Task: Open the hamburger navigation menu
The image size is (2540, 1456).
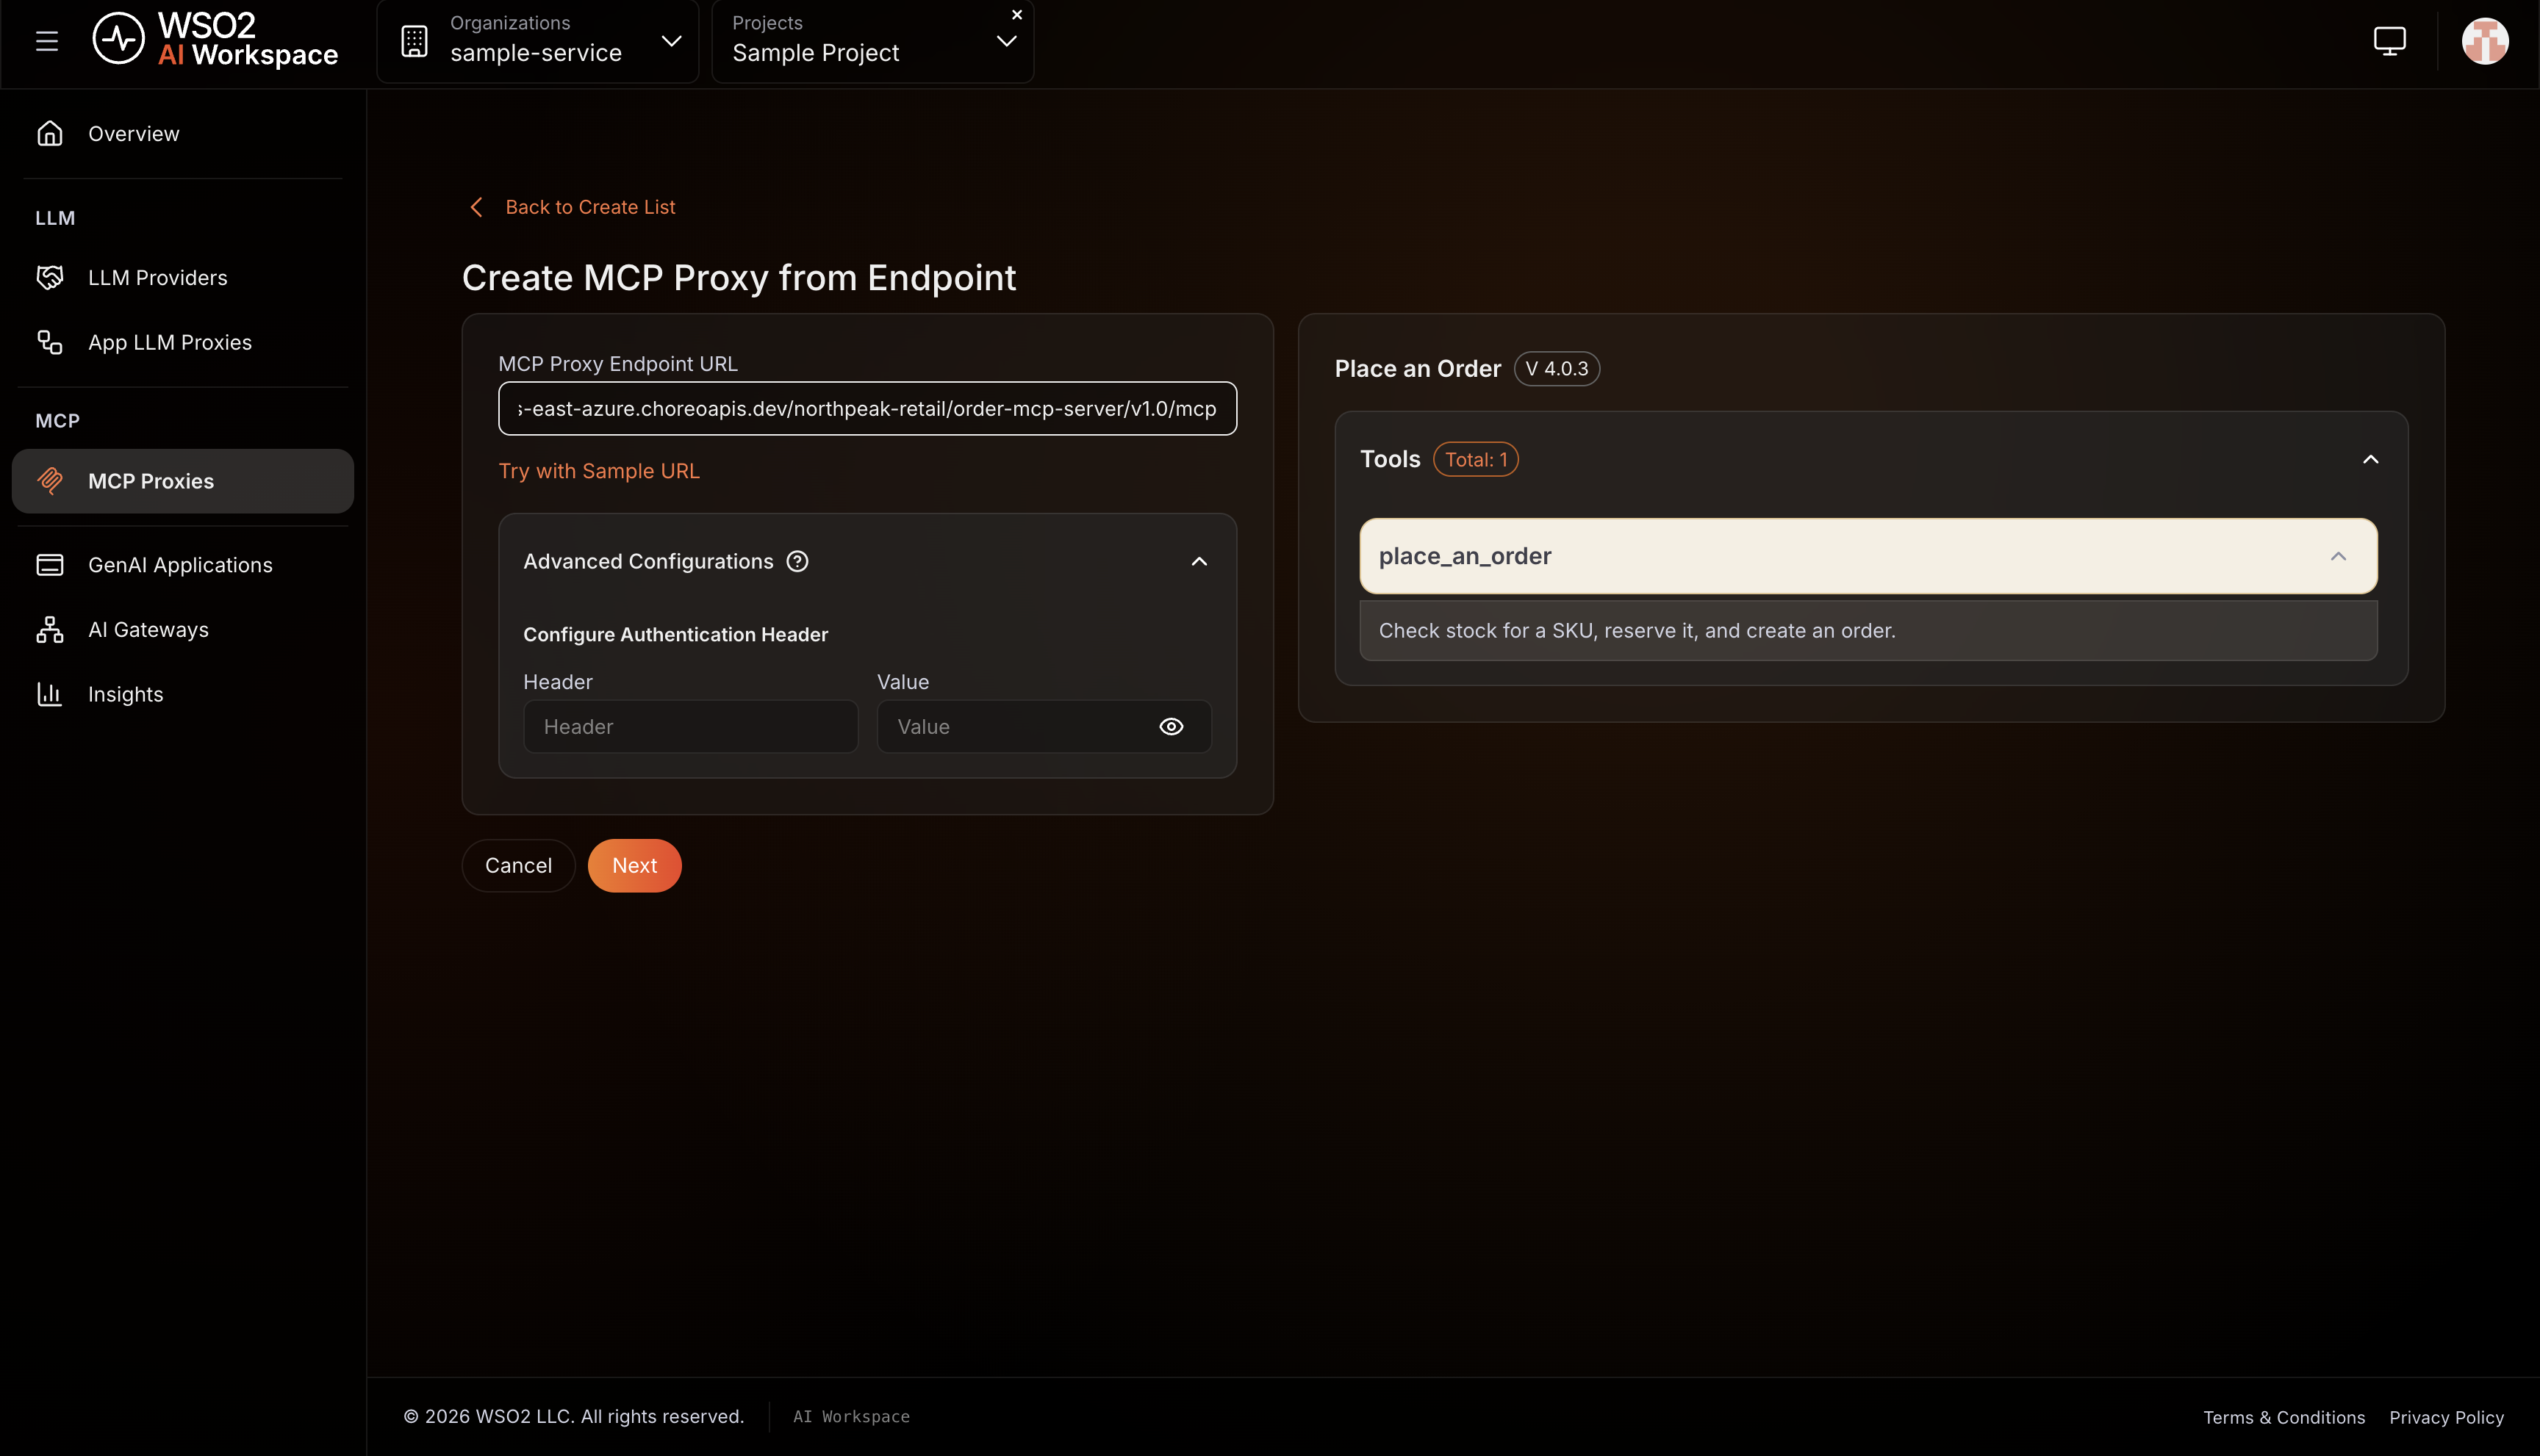Action: pyautogui.click(x=47, y=41)
